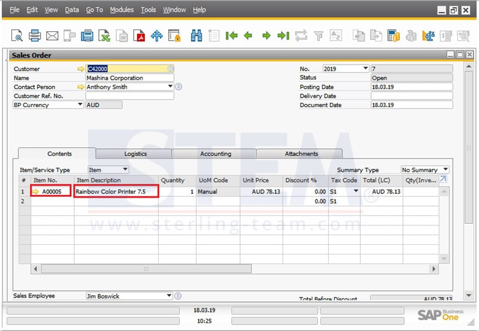Open the Tax Code S1 dropdown in row 1
Image resolution: width=479 pixels, height=331 pixels.
pyautogui.click(x=356, y=191)
